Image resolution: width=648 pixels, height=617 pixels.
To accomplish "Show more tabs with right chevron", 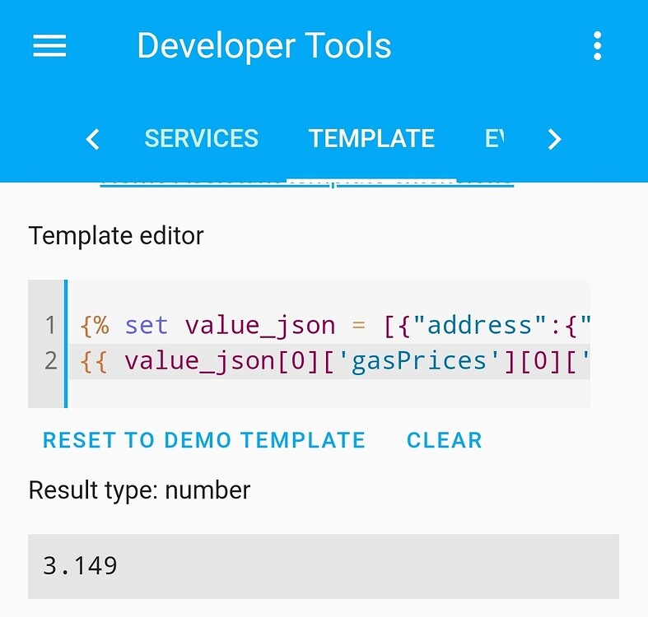I will [554, 139].
